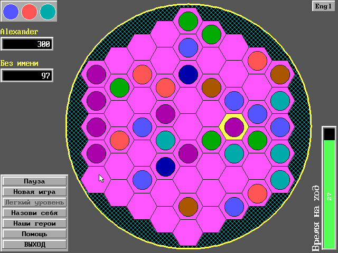The height and width of the screenshot is (253, 338).
Task: Select the dark blue ball in the lower board area
Action: (165, 167)
